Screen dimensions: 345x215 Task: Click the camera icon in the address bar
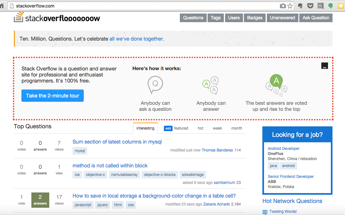pos(283,6)
